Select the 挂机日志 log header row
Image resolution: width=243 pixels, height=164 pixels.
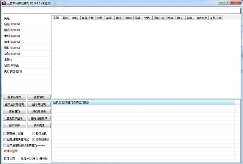pyautogui.click(x=146, y=102)
